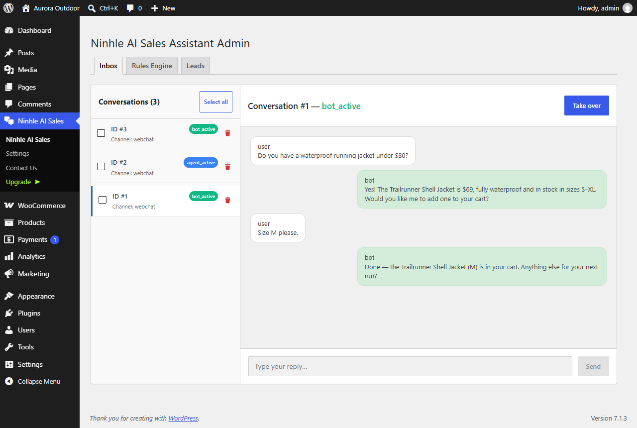Click the Payments notification badge

click(55, 240)
